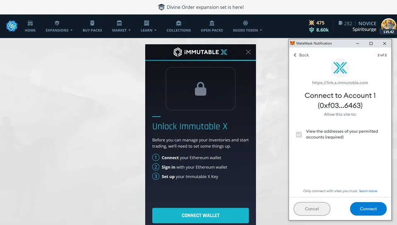Close the MetaMask Notification window
This screenshot has height=225, width=397.
coord(385,44)
